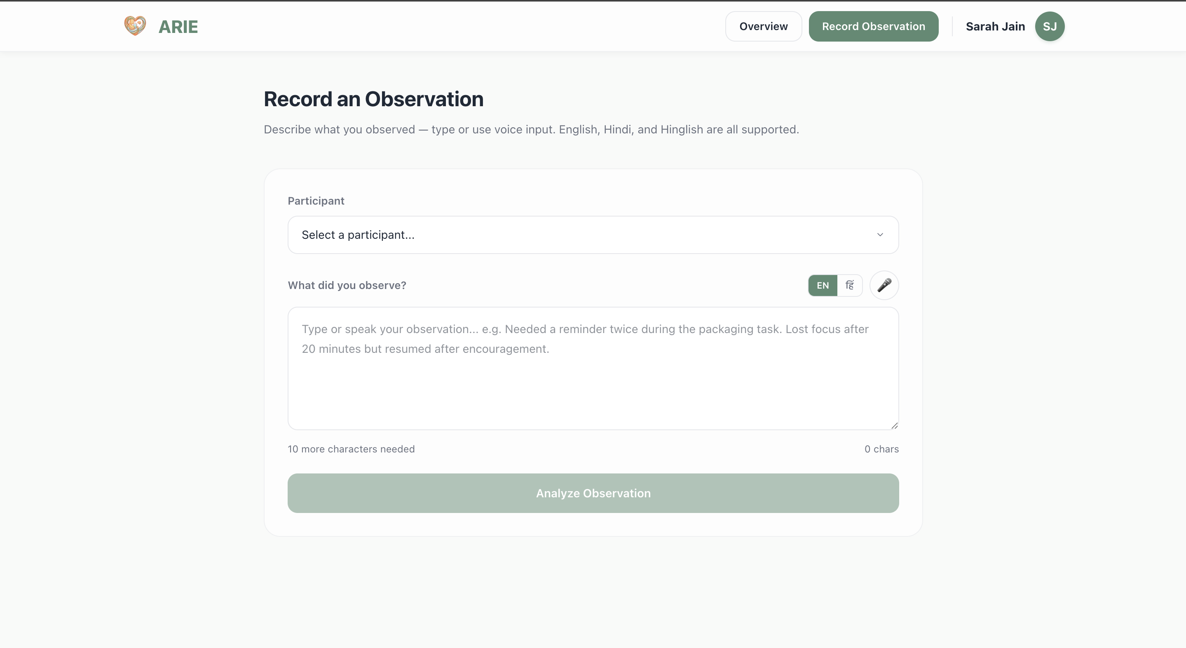Viewport: 1186px width, 648px height.
Task: Click the participant dropdown chevron arrow
Action: click(x=880, y=235)
